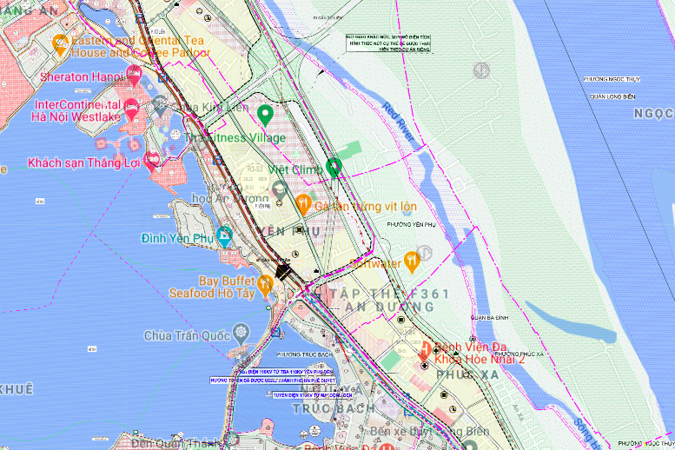This screenshot has height=450, width=675.
Task: Click the large PHÚC XÁ district label
Action: pyautogui.click(x=467, y=374)
